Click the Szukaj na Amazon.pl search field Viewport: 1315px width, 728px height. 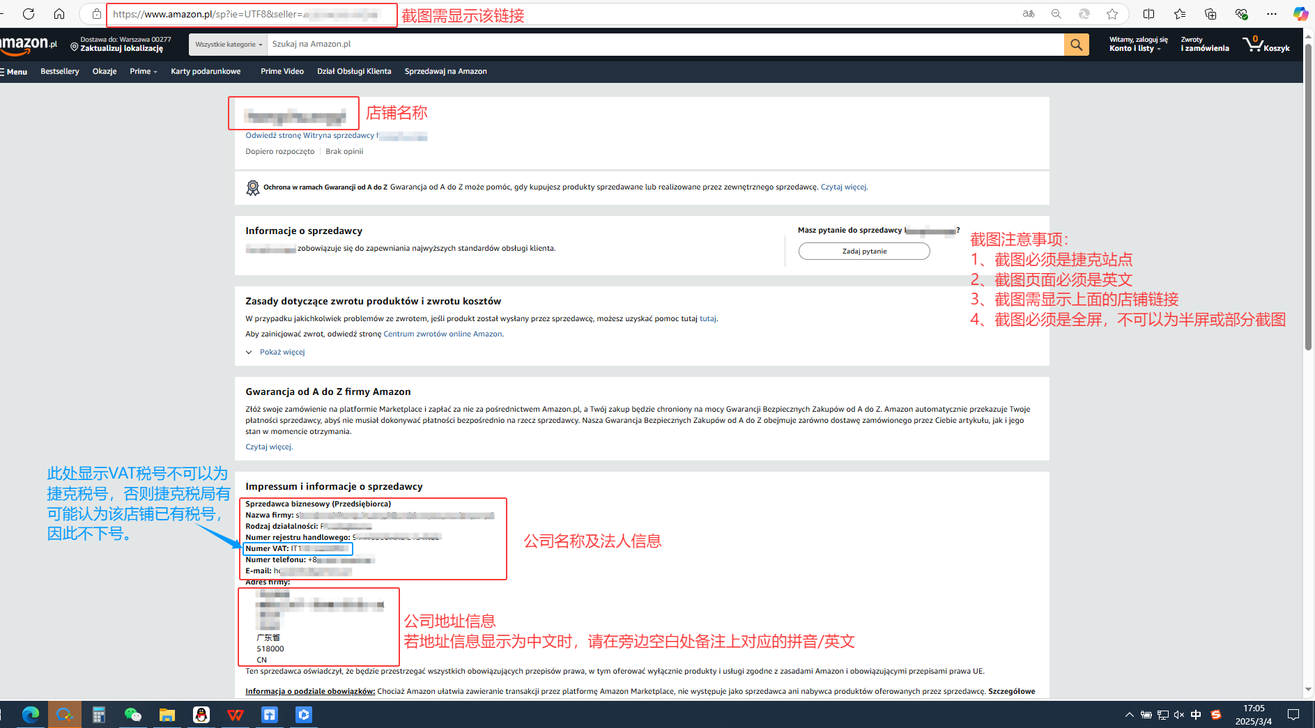point(662,45)
